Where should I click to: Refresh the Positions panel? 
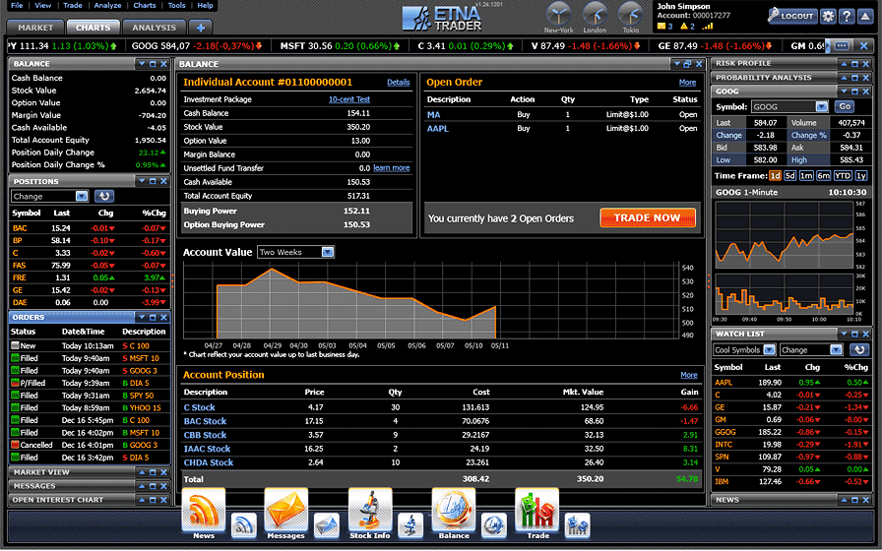coord(104,196)
